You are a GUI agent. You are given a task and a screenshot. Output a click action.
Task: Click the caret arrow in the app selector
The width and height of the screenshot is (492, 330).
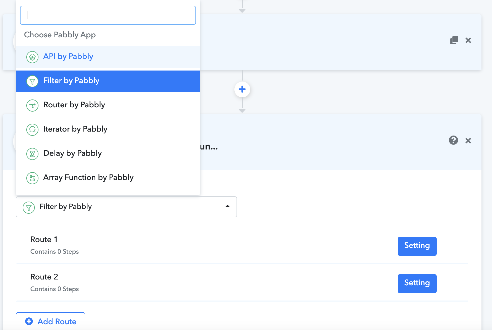click(228, 207)
